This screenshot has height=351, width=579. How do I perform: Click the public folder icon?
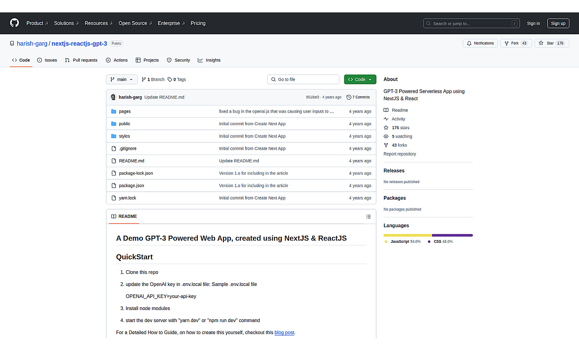click(114, 124)
